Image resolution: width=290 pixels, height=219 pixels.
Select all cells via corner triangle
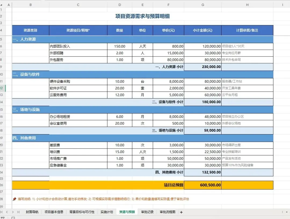(2, 5)
